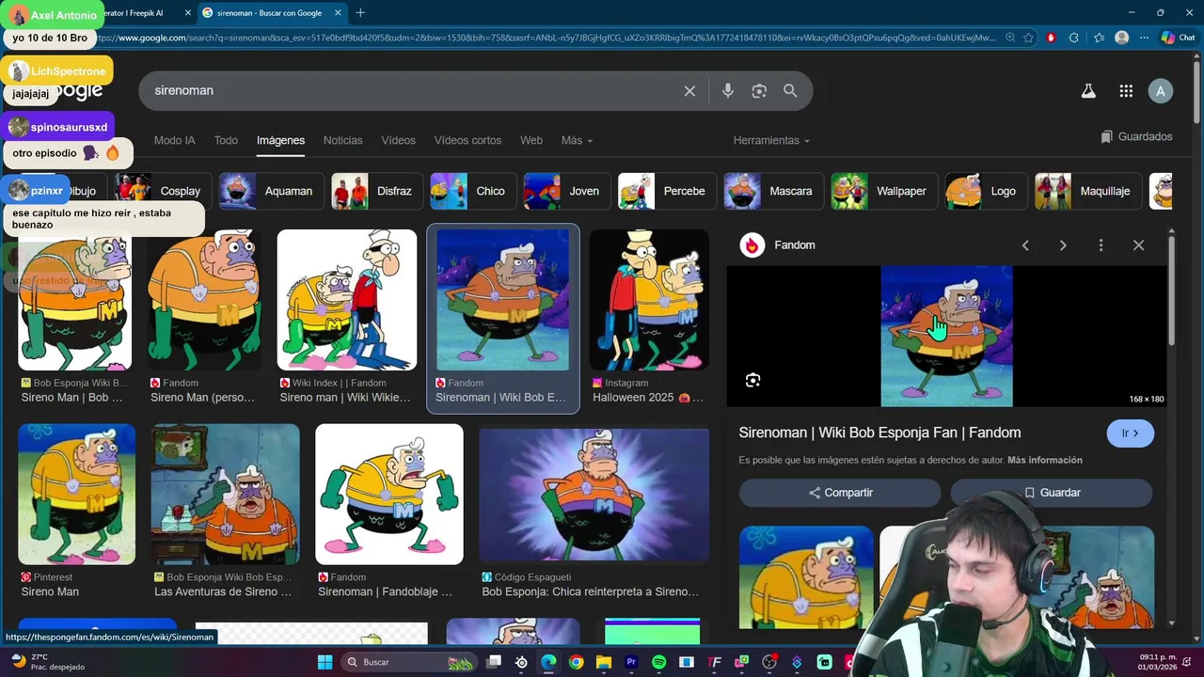Click the preview panel vertical scrollbar
Viewport: 1204px width, 677px height.
(1171, 291)
